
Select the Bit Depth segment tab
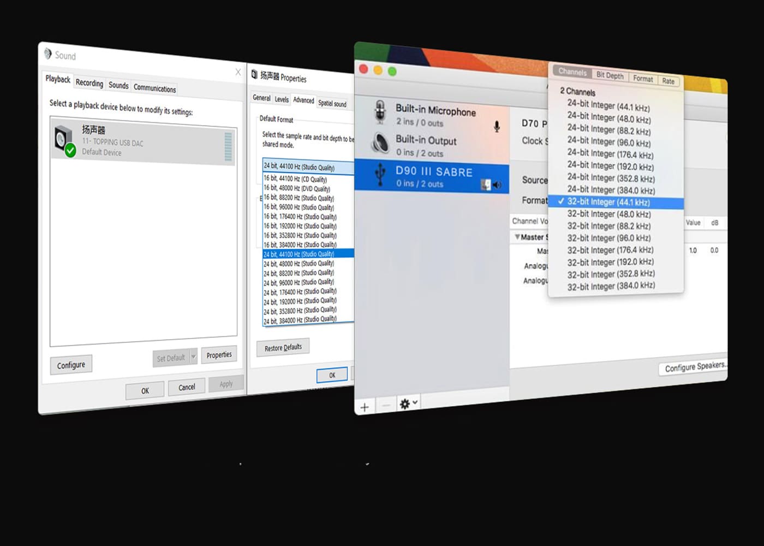(x=610, y=75)
